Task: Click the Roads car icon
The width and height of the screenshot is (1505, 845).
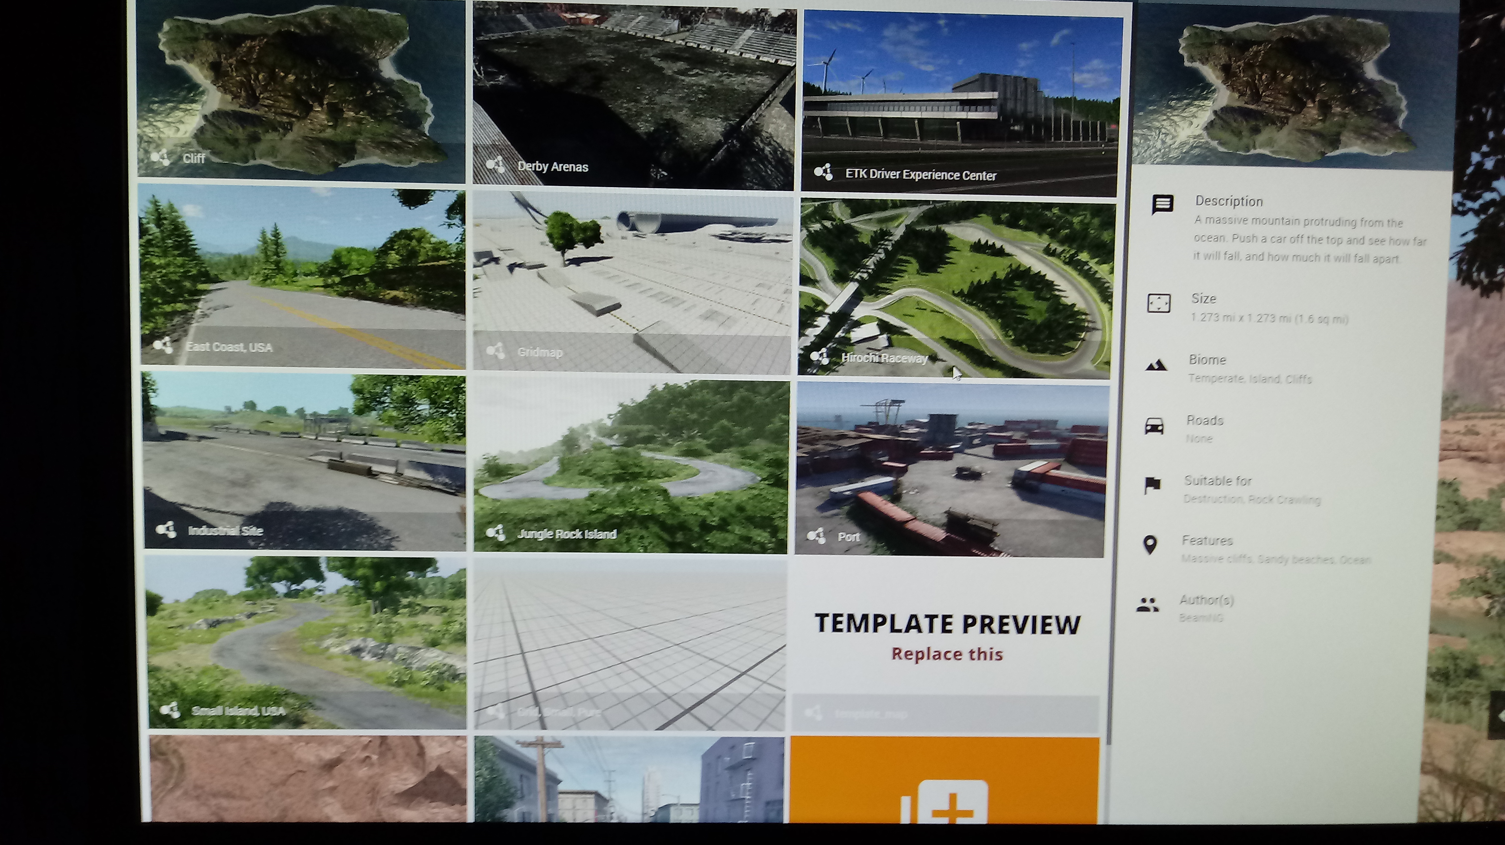Action: pyautogui.click(x=1154, y=426)
